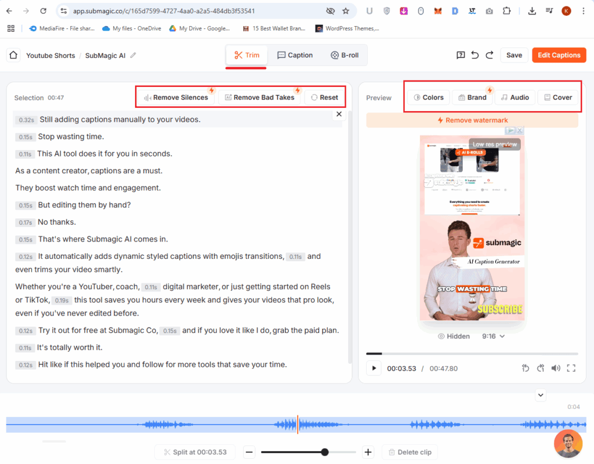
Task: Edit project name with pencil icon
Action: (133, 55)
